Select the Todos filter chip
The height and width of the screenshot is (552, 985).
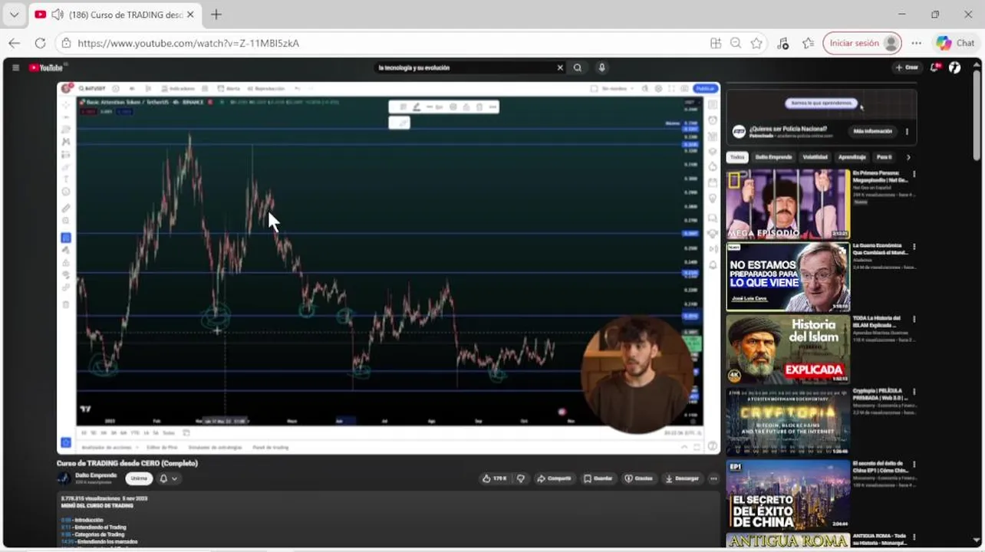[737, 157]
